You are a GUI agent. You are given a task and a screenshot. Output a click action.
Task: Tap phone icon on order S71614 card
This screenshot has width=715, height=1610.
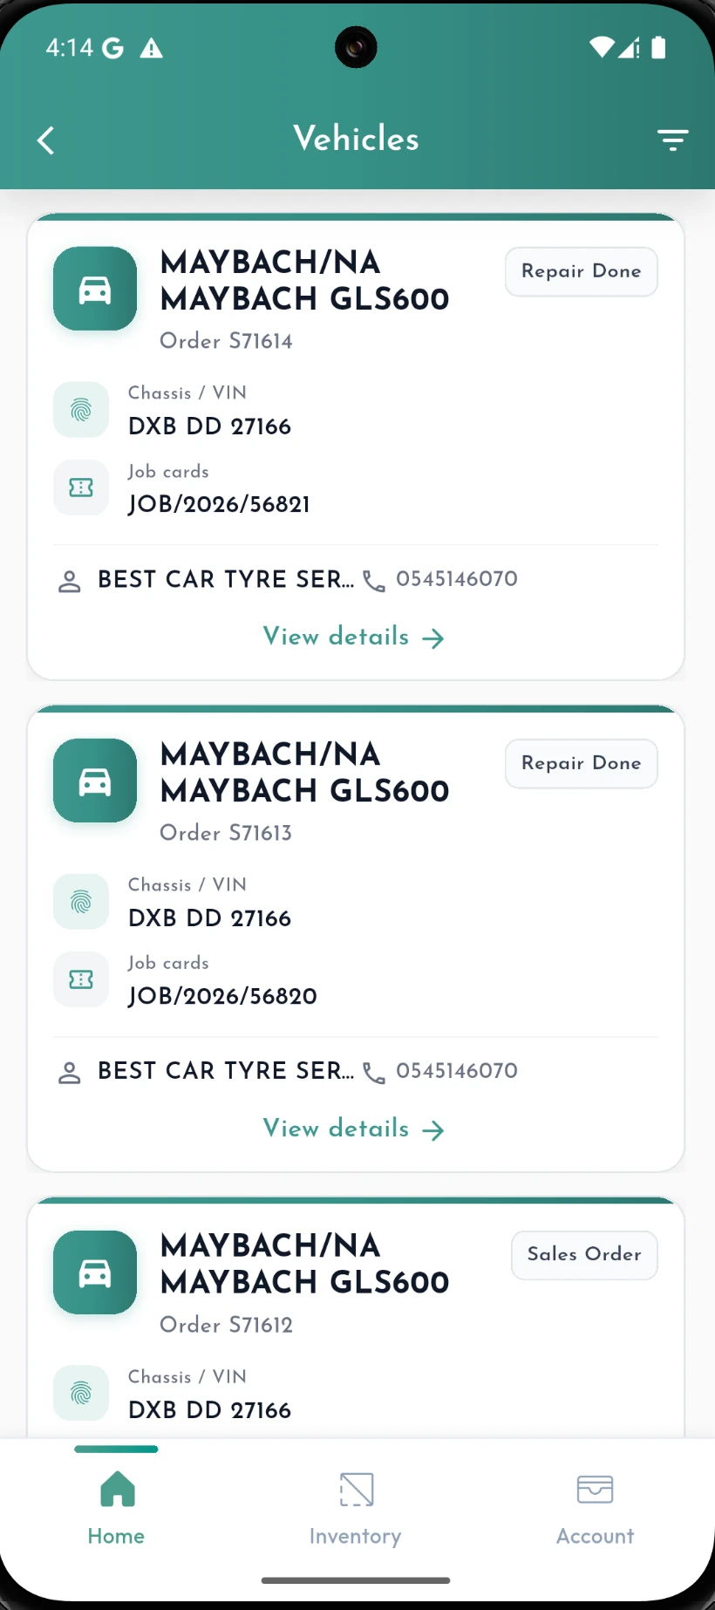click(374, 581)
